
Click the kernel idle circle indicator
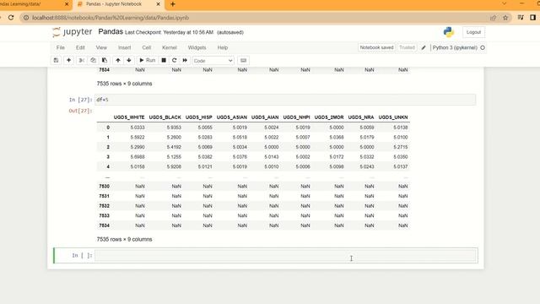click(483, 47)
